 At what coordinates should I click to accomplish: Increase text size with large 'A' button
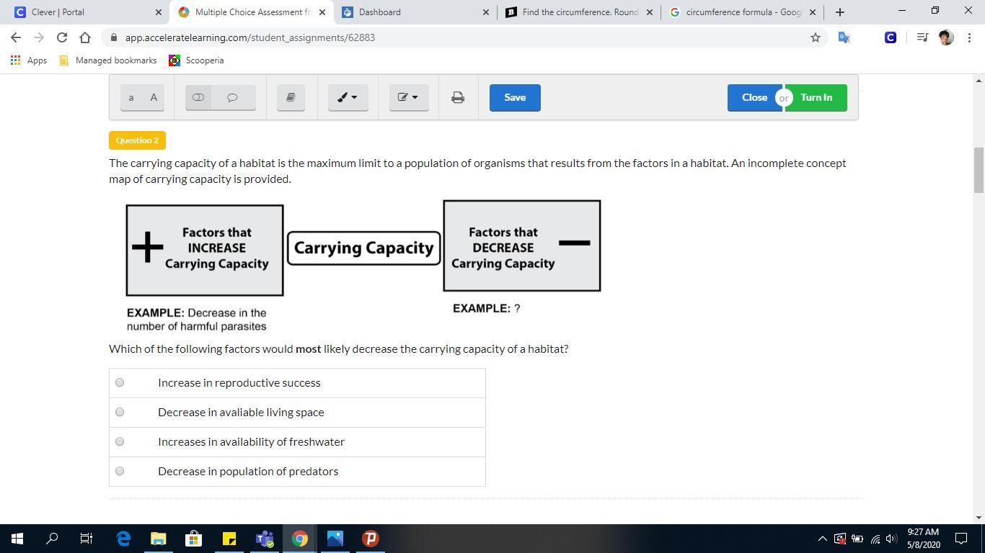[154, 97]
